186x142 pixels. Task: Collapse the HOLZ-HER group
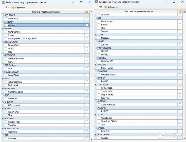(3, 119)
